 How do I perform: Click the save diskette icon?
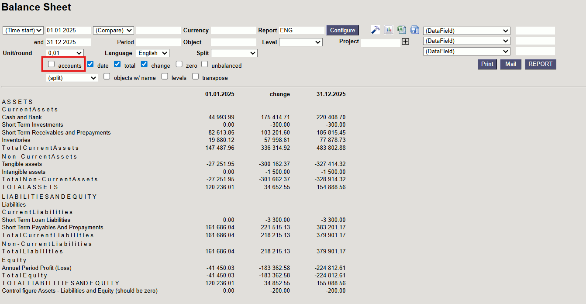pyautogui.click(x=414, y=30)
